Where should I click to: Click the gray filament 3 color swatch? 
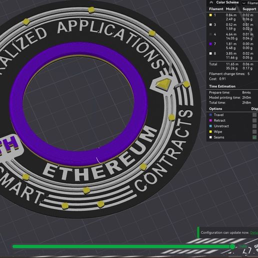pos(210,24)
